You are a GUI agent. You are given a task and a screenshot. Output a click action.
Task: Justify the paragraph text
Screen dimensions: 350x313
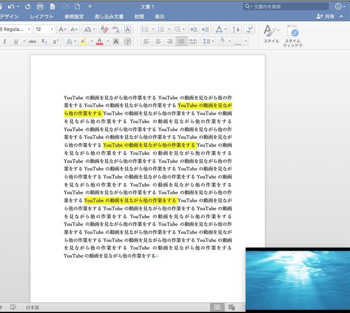click(181, 41)
